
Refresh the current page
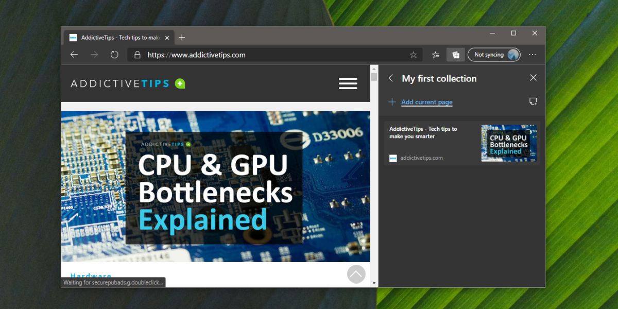point(114,55)
